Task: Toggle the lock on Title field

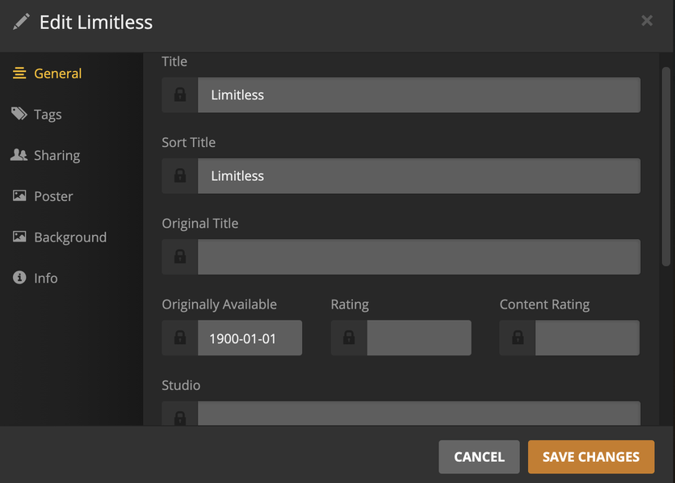Action: pyautogui.click(x=180, y=95)
